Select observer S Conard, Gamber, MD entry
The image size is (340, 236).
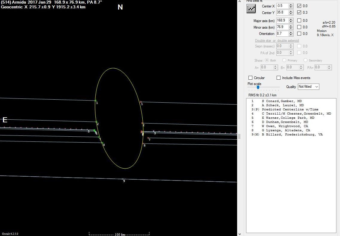[x=282, y=101]
